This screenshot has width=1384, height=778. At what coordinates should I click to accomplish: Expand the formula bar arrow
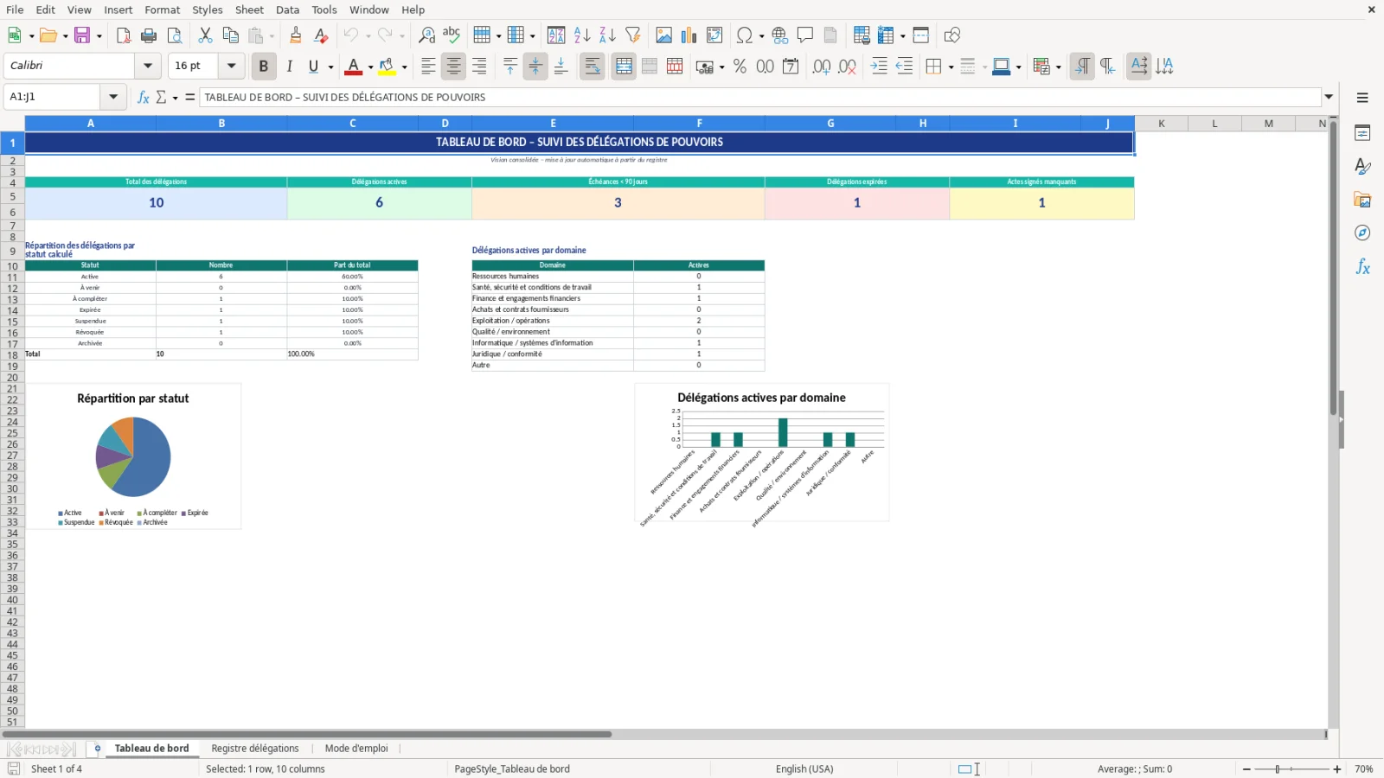(1329, 97)
